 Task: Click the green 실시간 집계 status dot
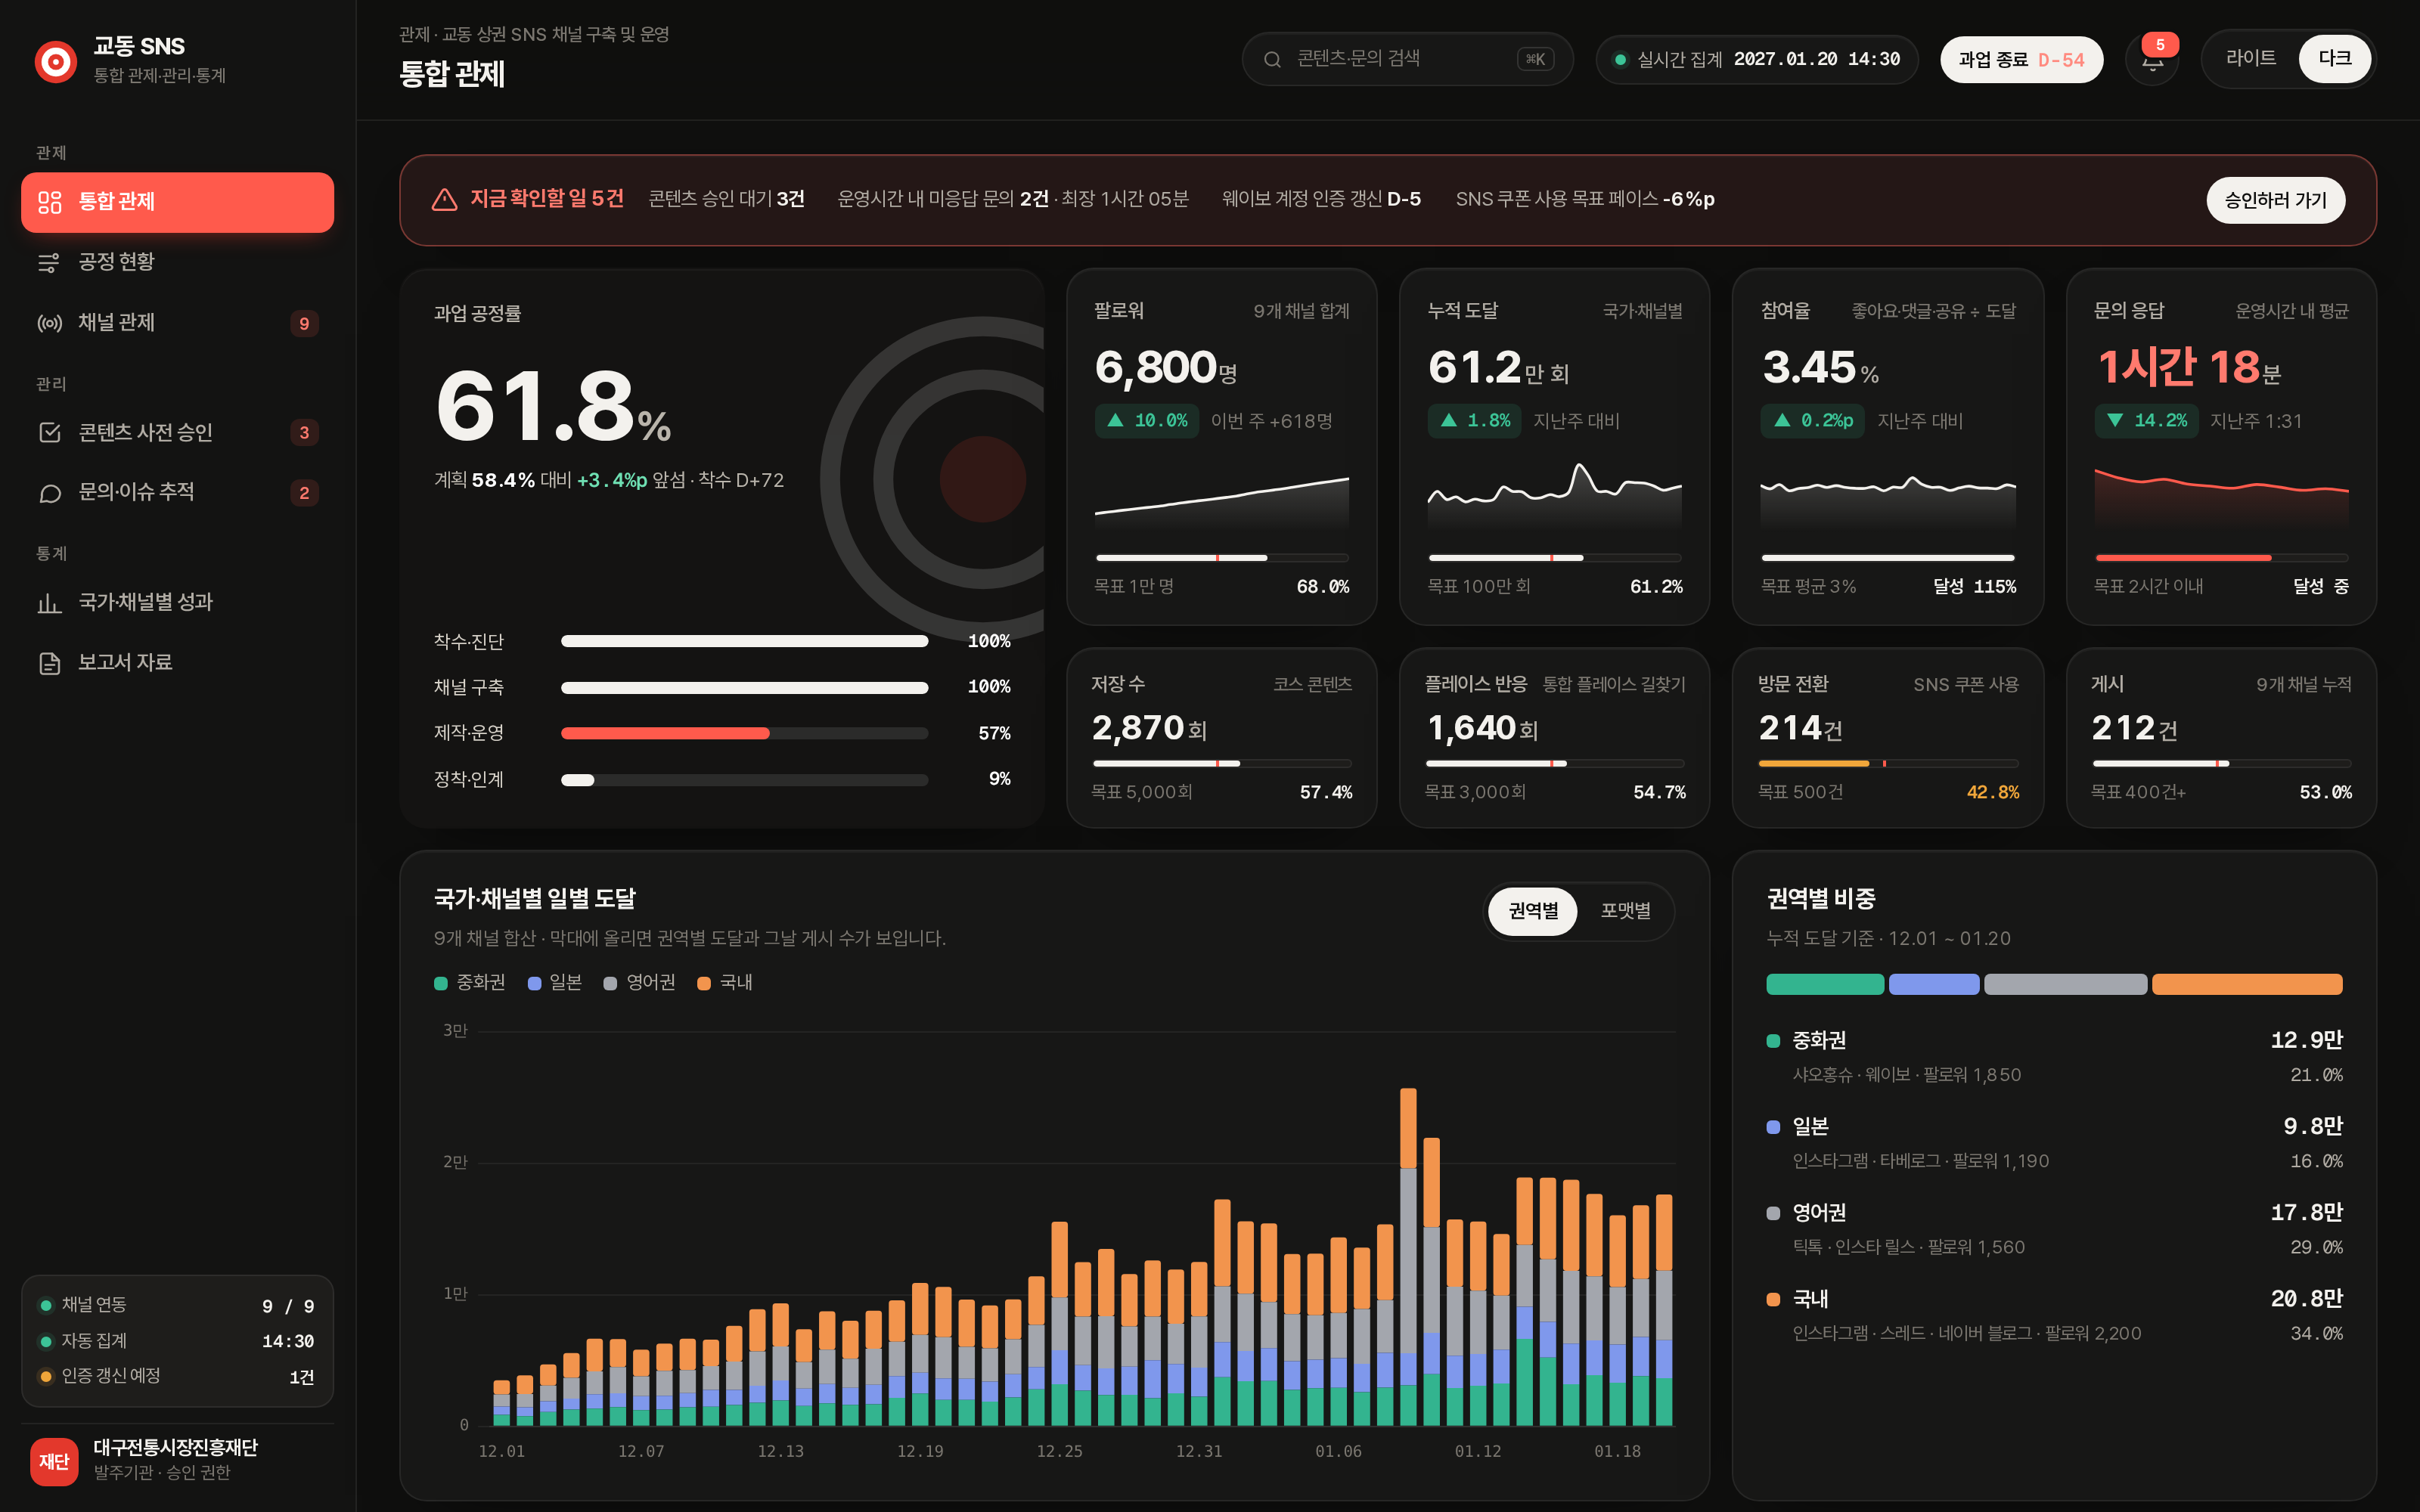tap(1620, 60)
